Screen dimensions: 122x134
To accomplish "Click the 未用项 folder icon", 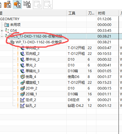I will [7, 25].
